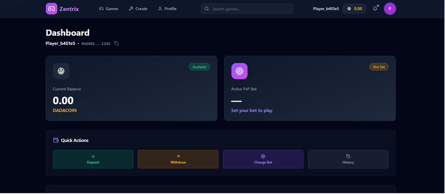Click the Player_b401e5 name under Dashboard
This screenshot has height=194, width=445.
[x=60, y=43]
